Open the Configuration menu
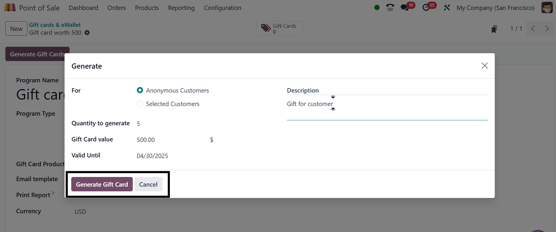 [222, 8]
